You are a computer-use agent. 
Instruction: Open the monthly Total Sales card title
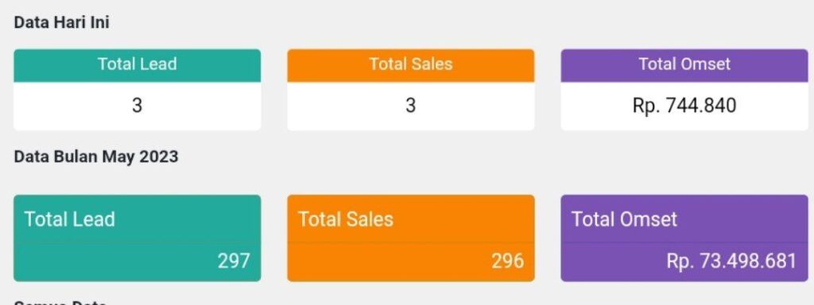(x=346, y=219)
